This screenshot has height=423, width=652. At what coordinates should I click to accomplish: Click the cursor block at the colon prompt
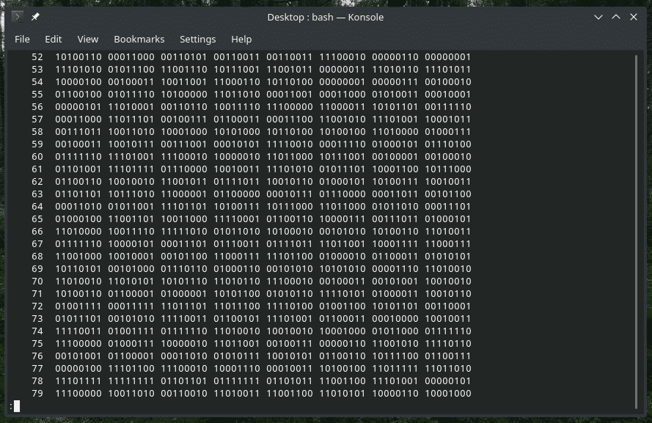16,406
